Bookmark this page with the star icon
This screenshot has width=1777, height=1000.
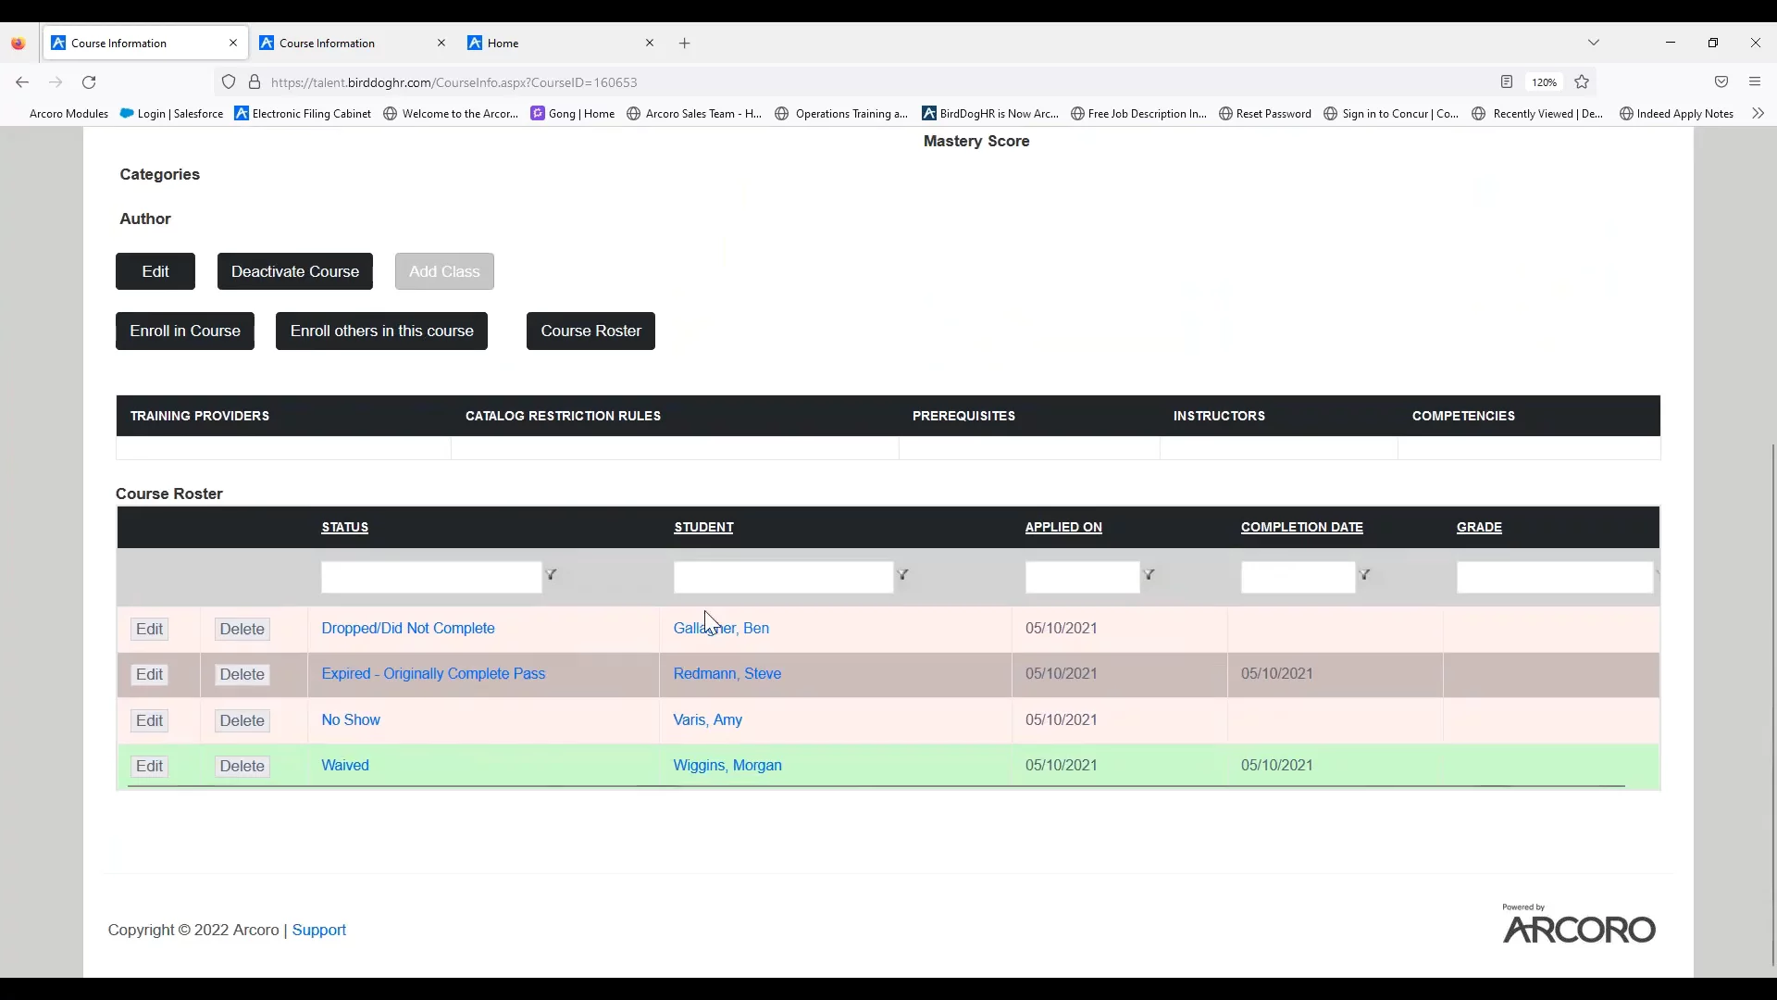(1582, 82)
